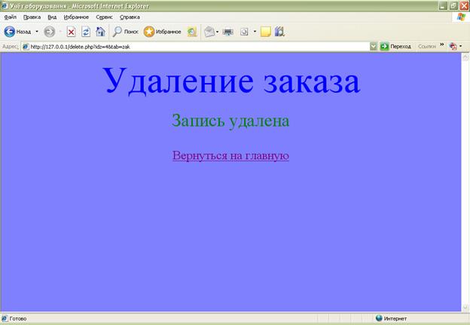Click the History icon in toolbar
Screen dimensions: 470x325
[192, 32]
